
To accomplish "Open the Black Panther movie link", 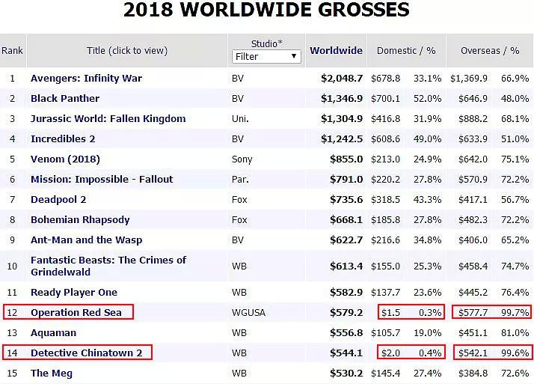I will pos(65,98).
